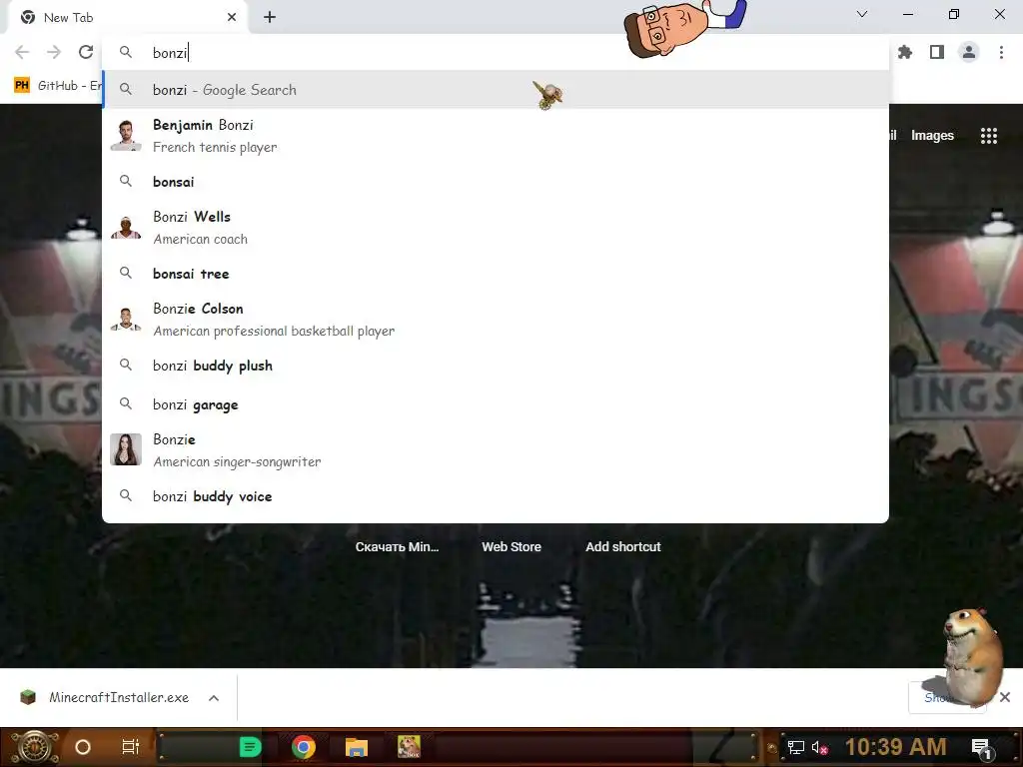1023x767 pixels.
Task: Open the notification center icon
Action: tap(981, 748)
